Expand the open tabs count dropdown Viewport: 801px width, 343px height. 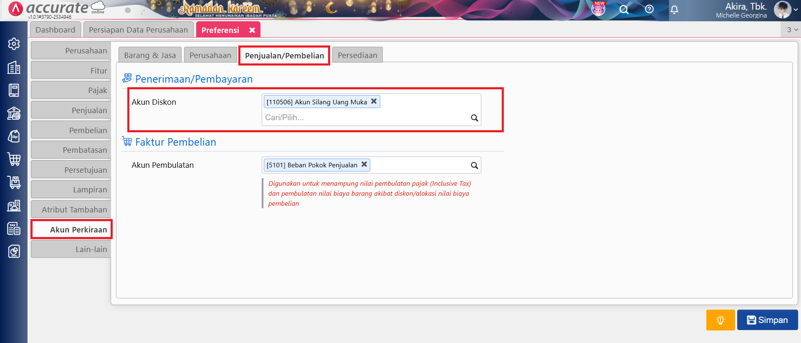click(x=792, y=30)
